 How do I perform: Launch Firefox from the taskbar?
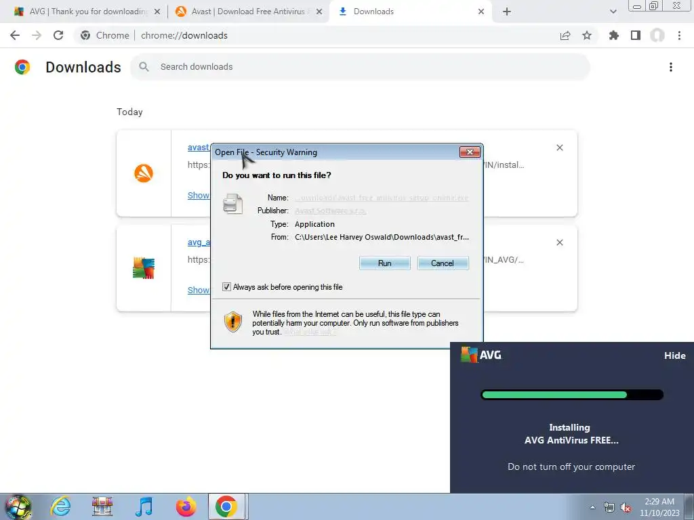pyautogui.click(x=186, y=506)
